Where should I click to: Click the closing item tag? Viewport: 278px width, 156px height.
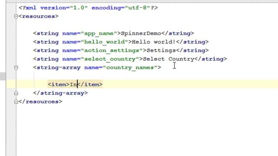coord(90,84)
